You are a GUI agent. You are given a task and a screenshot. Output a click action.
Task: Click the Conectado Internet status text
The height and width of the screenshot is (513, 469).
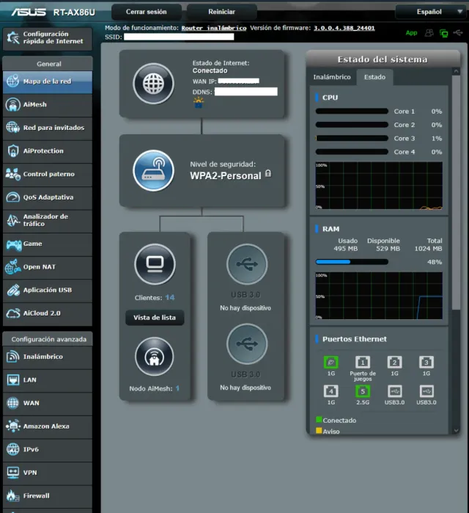[210, 70]
